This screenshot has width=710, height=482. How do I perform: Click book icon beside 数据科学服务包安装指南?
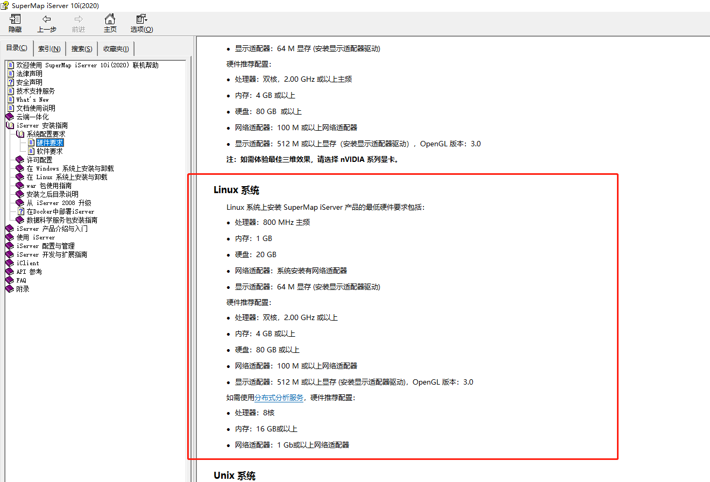(20, 220)
